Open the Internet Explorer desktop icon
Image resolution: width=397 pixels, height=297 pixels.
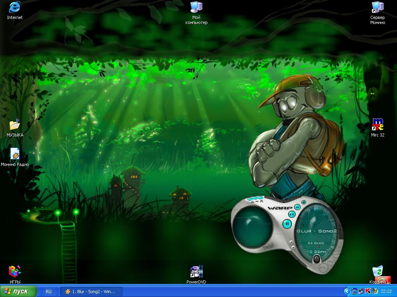point(15,10)
